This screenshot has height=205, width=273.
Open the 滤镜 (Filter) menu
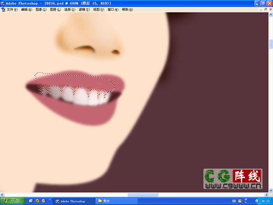[84, 9]
